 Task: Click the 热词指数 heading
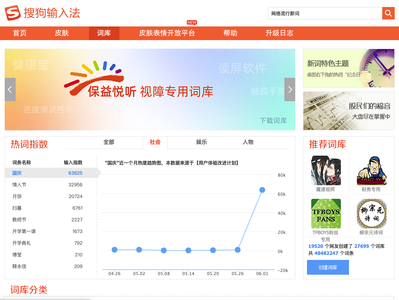(x=29, y=144)
